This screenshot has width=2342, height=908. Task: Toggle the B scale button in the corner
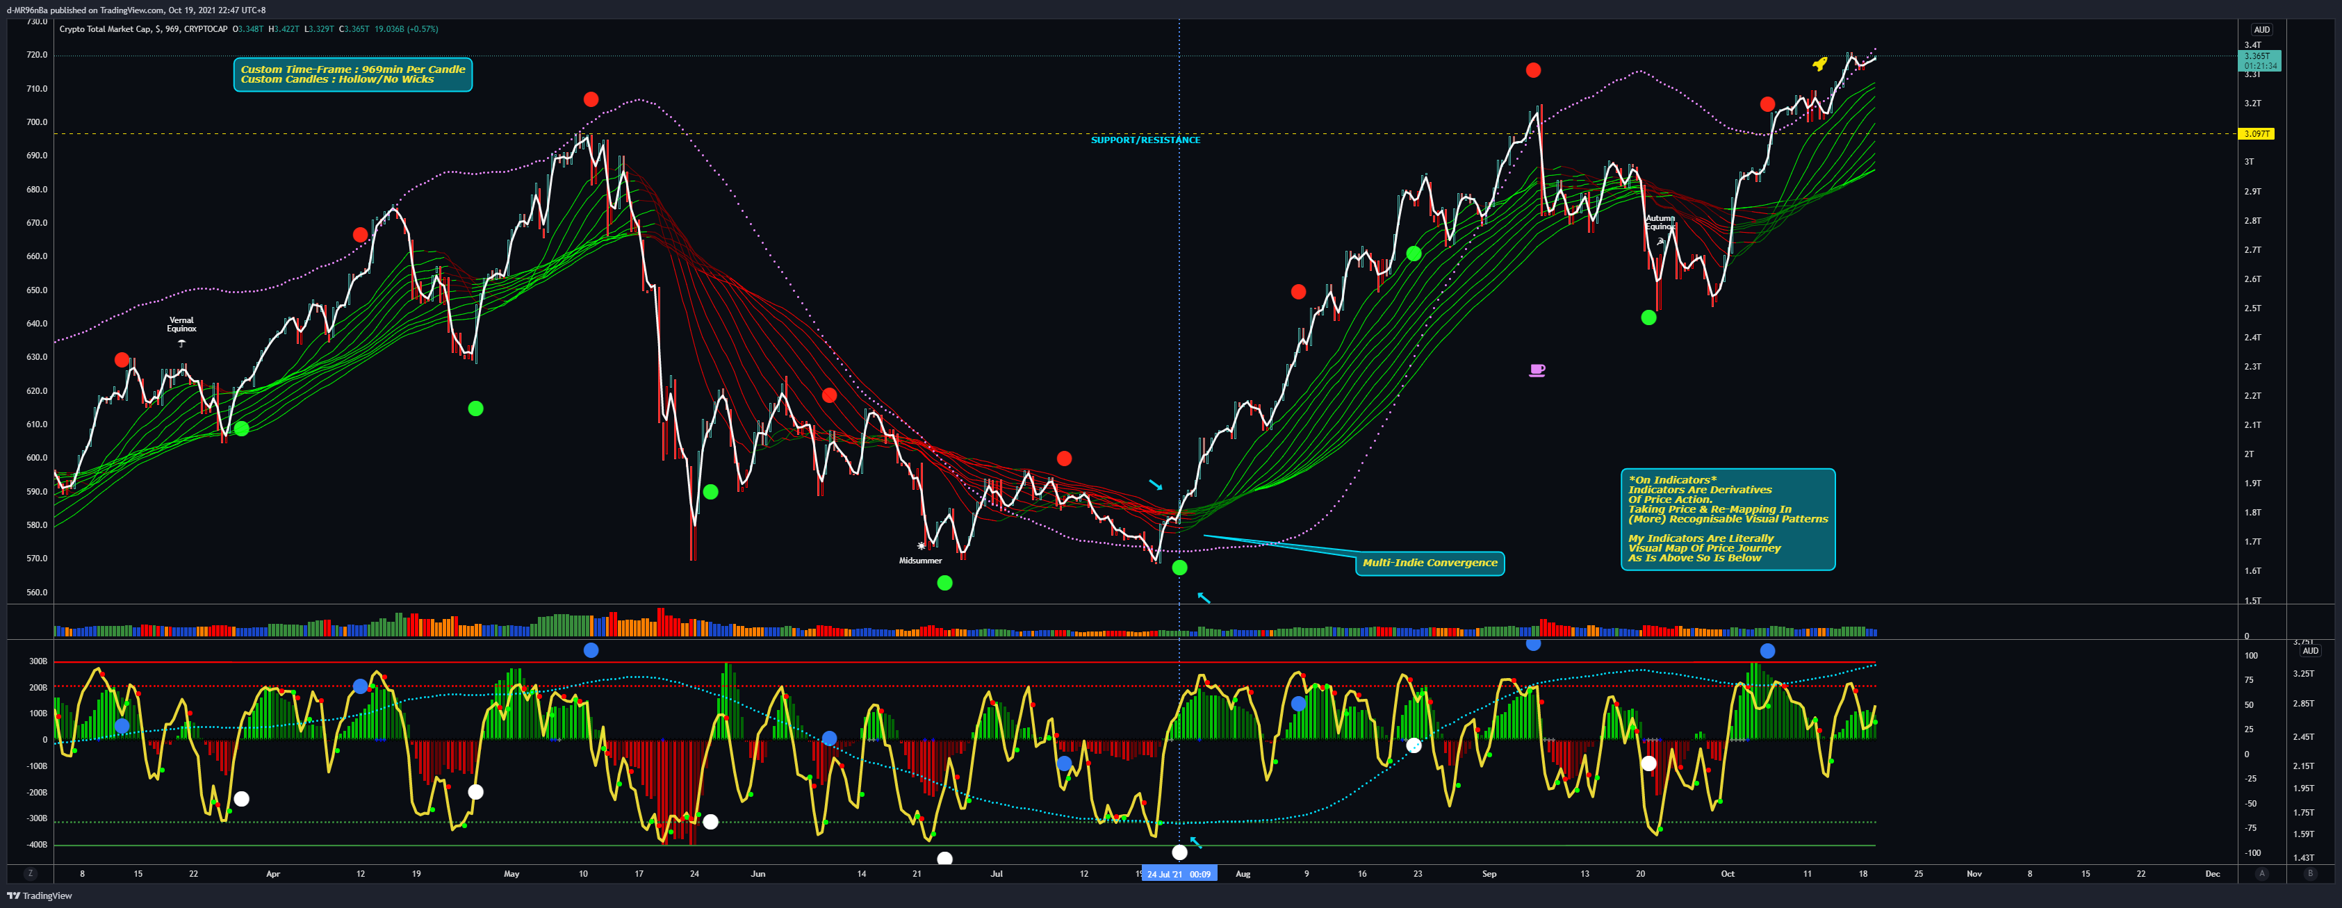point(2310,873)
